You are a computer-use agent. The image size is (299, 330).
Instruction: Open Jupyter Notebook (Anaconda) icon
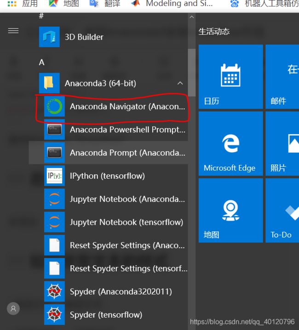point(54,199)
